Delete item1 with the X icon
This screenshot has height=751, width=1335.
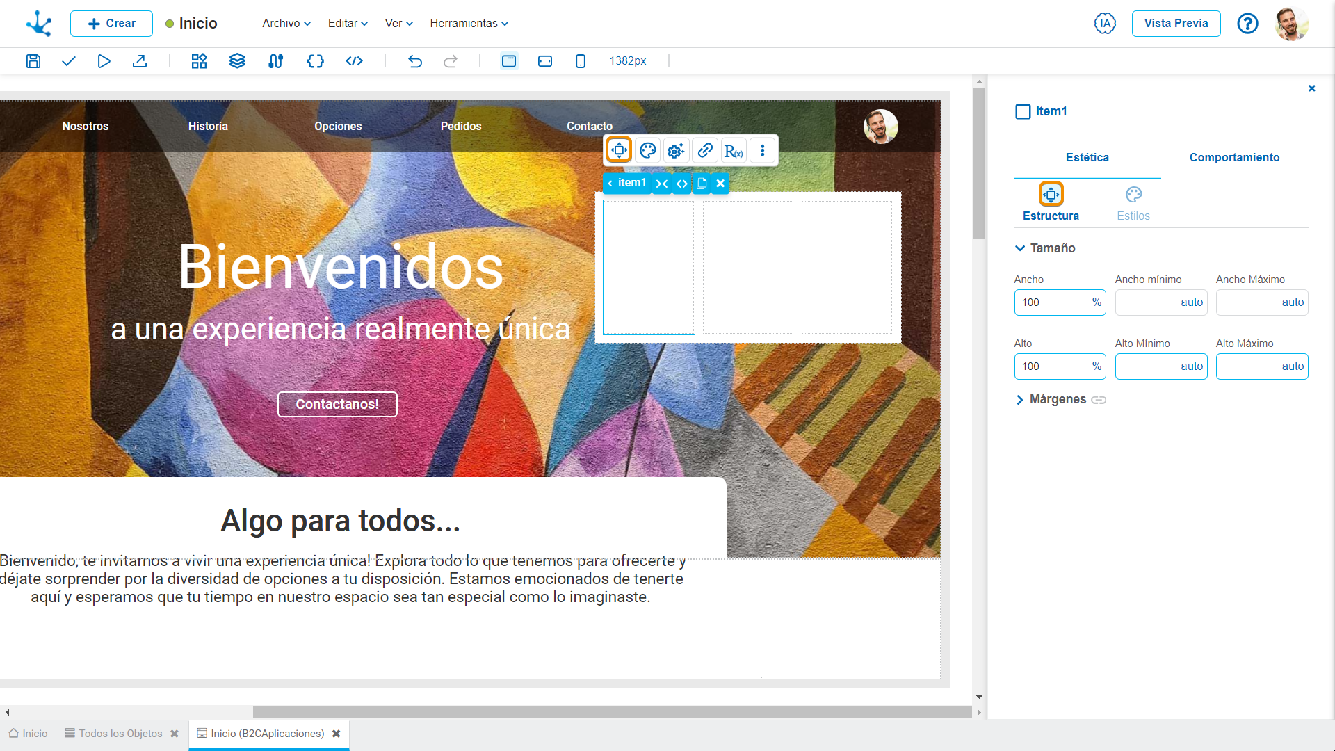click(721, 184)
